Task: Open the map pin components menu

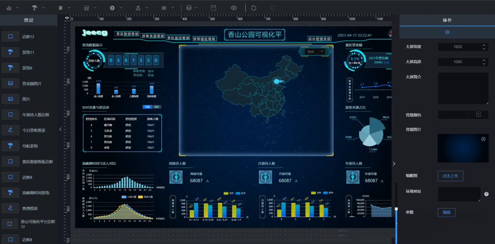Action: [x=141, y=8]
